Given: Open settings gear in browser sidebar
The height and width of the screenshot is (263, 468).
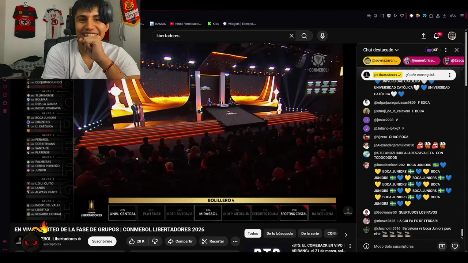Looking at the screenshot, I should [5, 111].
